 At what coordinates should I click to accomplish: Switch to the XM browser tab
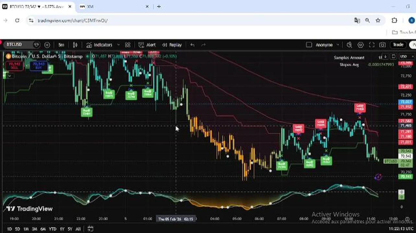click(x=114, y=6)
